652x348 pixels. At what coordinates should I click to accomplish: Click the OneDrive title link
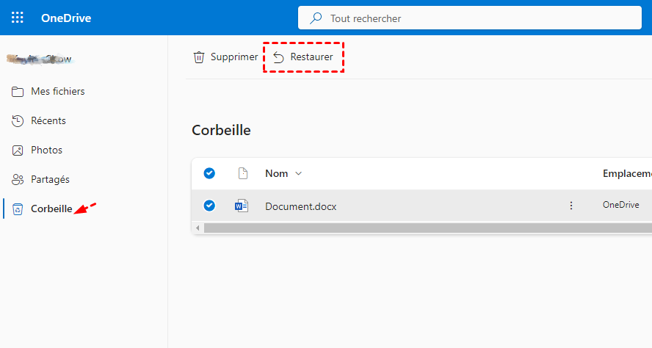coord(66,18)
